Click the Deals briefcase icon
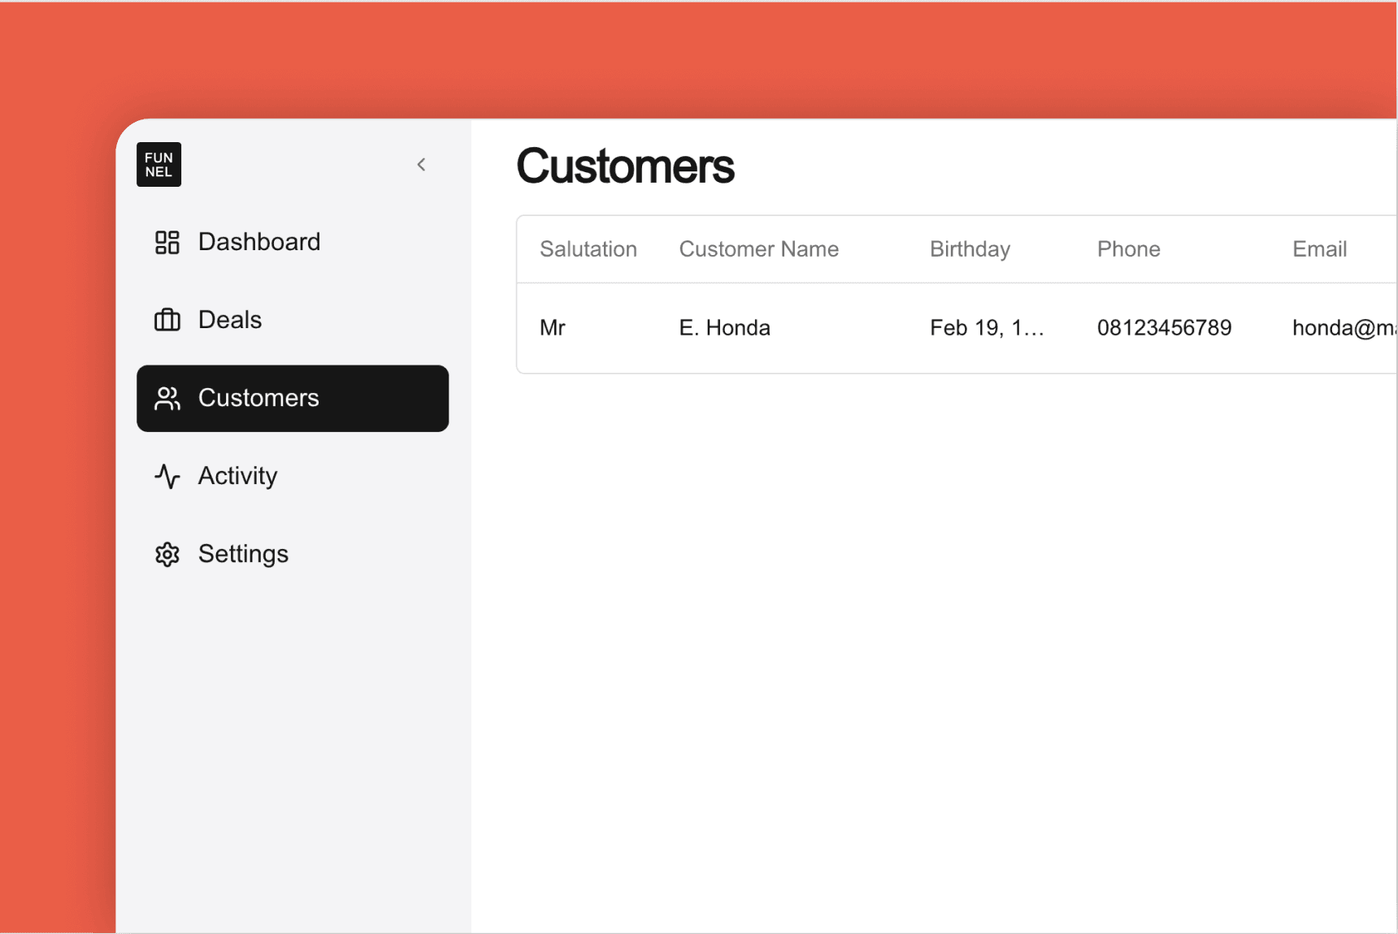 click(167, 320)
